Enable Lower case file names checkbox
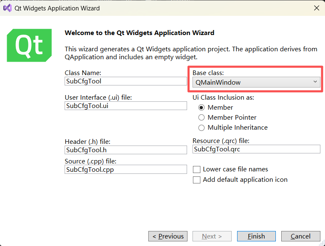This screenshot has width=325, height=246. [x=197, y=169]
